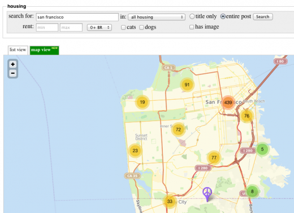Open the all housing category dropdown
The width and height of the screenshot is (294, 213).
(157, 17)
